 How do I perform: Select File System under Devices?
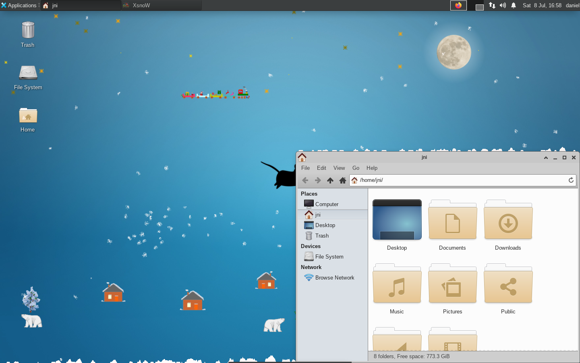[x=328, y=257]
